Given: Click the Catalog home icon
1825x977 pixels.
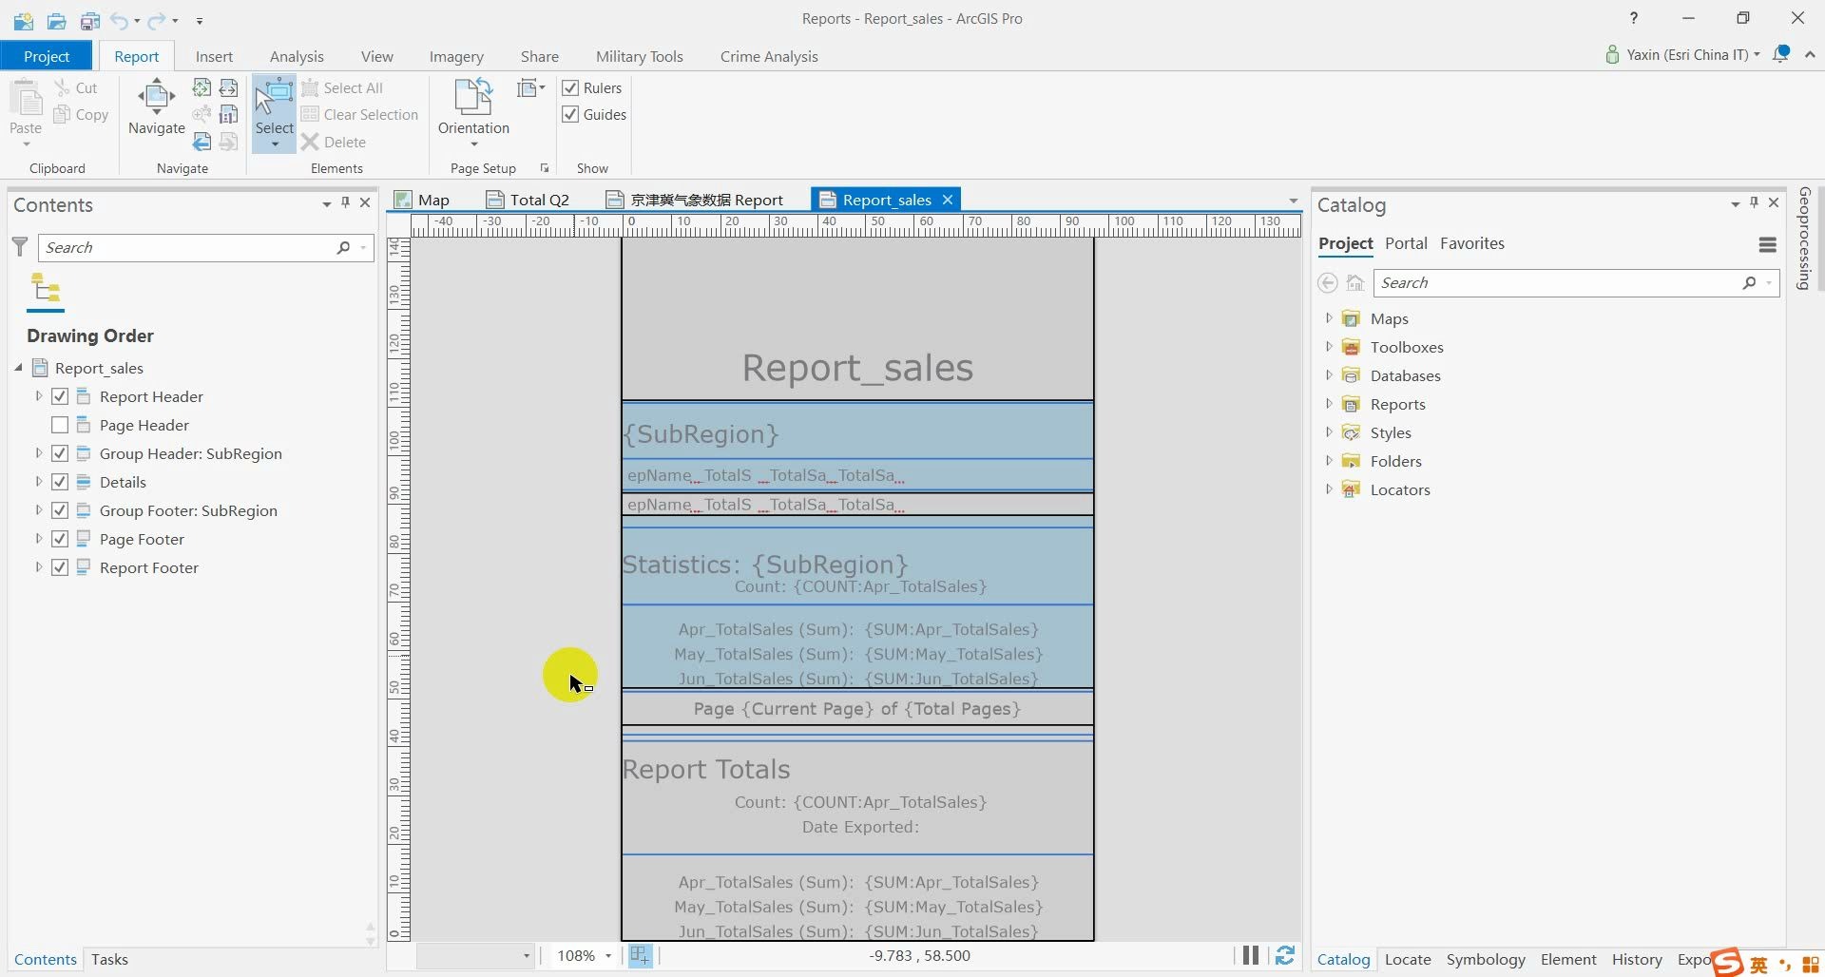Looking at the screenshot, I should 1355,283.
